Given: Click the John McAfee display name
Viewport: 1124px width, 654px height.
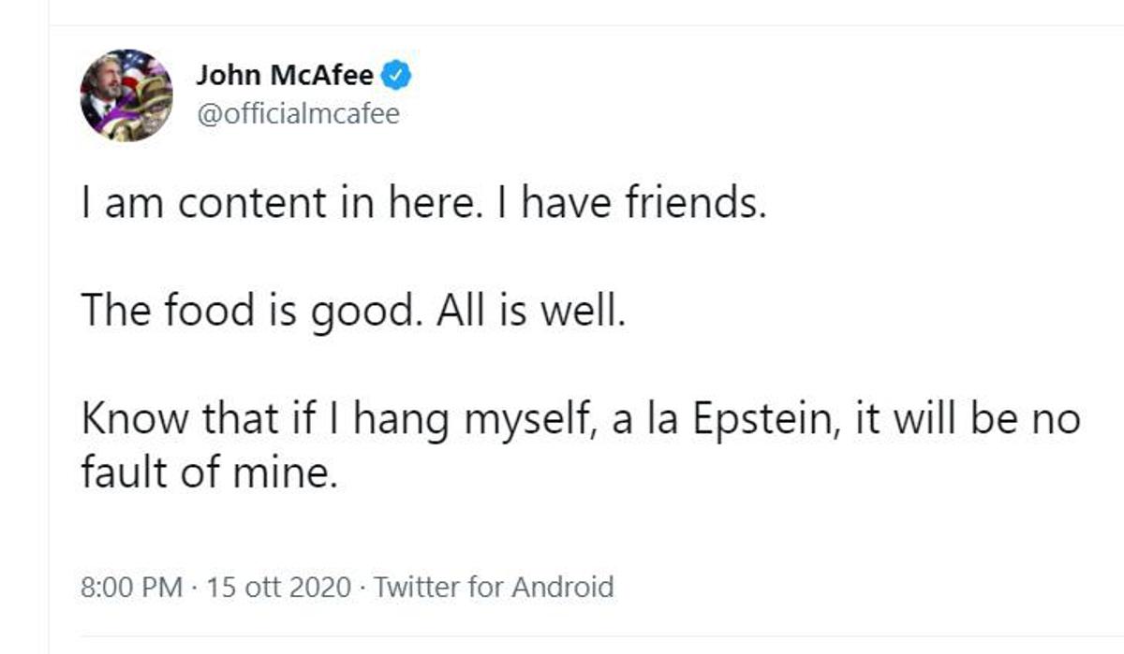Looking at the screenshot, I should [x=285, y=75].
